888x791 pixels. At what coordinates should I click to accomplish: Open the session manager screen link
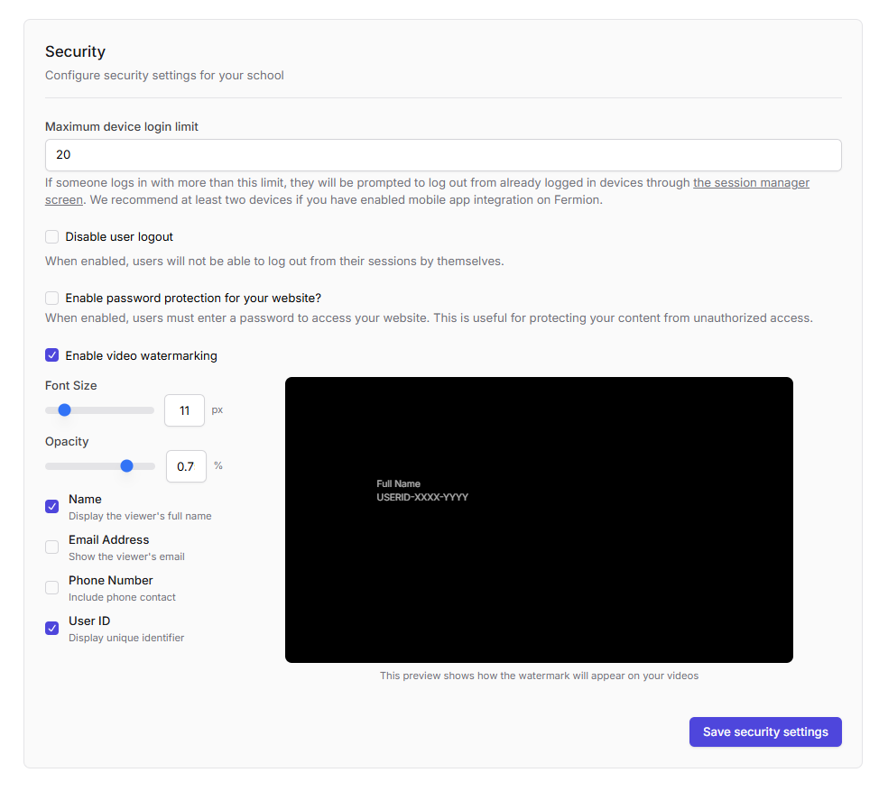pyautogui.click(x=751, y=183)
